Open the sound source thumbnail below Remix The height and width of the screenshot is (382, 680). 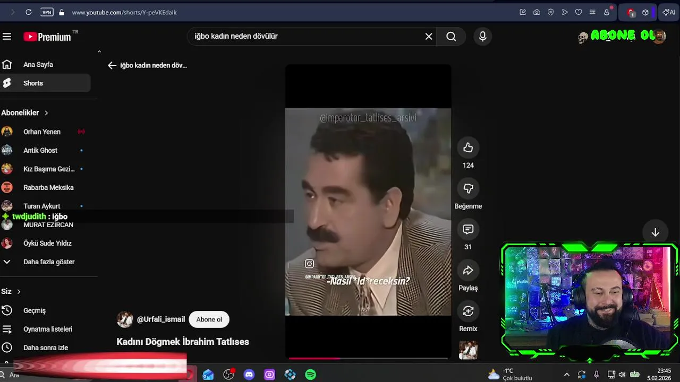468,350
